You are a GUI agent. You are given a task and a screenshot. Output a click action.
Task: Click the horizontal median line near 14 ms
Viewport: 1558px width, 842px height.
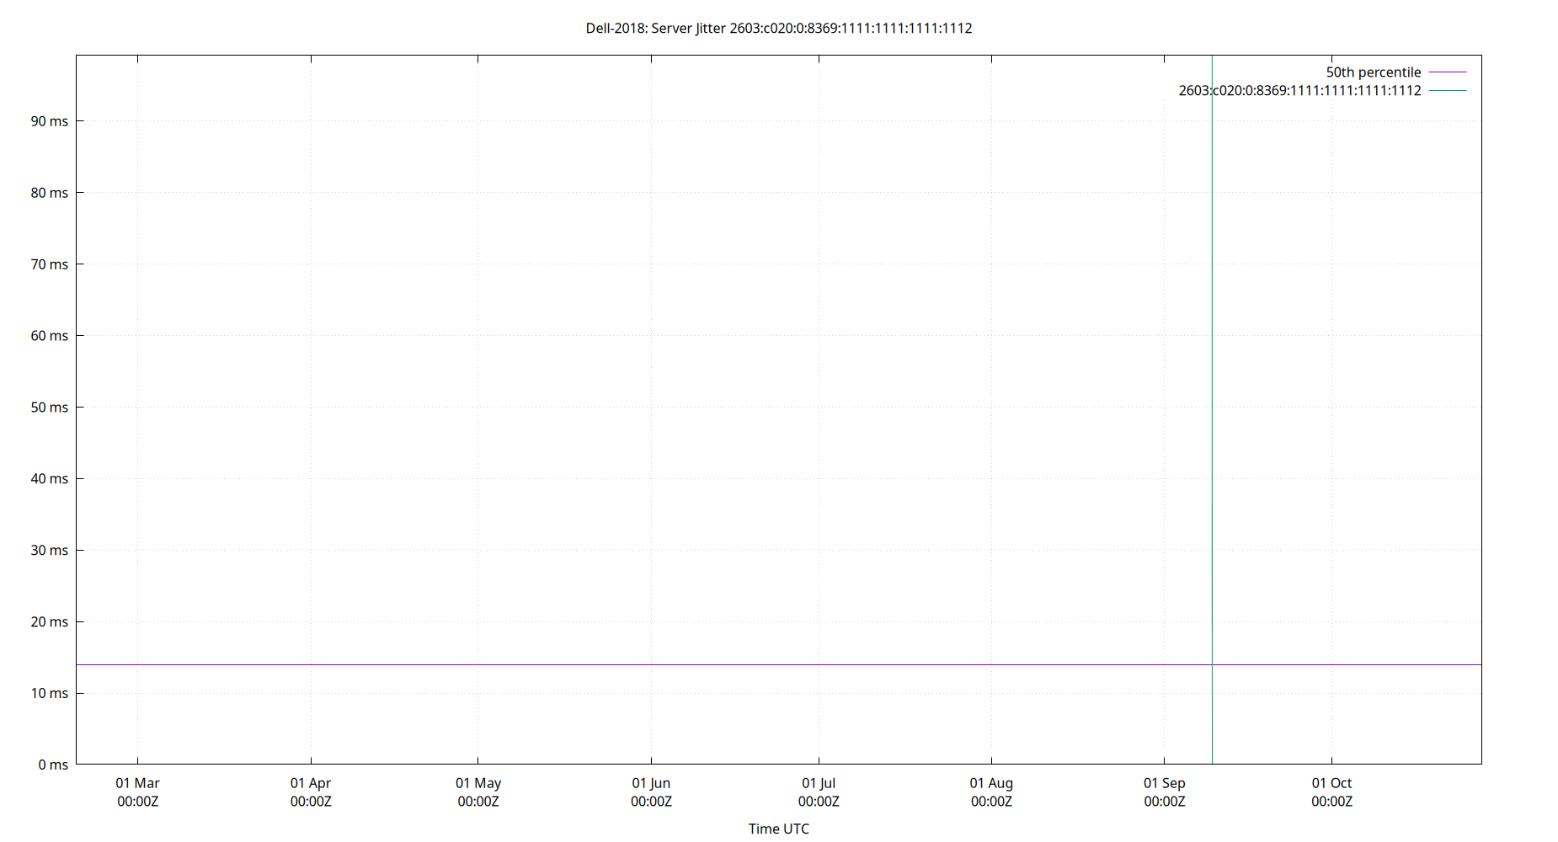point(590,663)
